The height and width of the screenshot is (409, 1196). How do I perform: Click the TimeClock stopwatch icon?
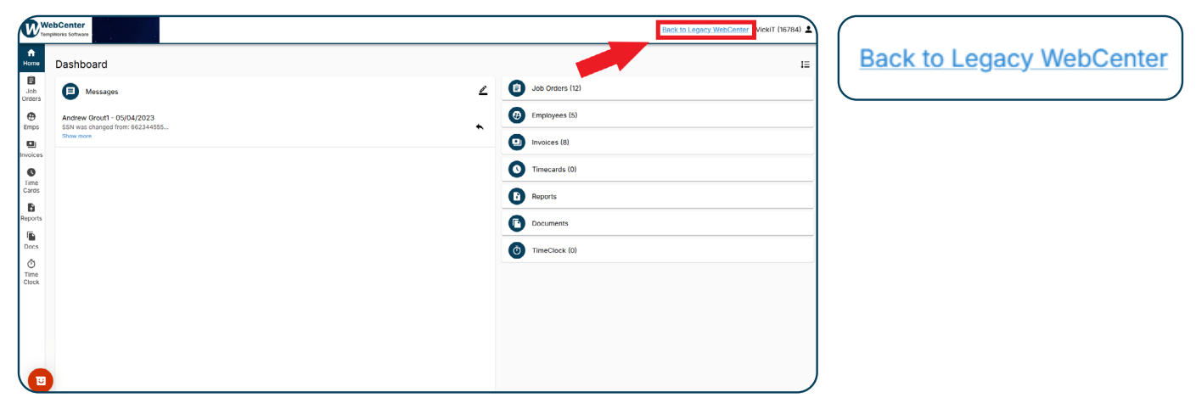517,250
